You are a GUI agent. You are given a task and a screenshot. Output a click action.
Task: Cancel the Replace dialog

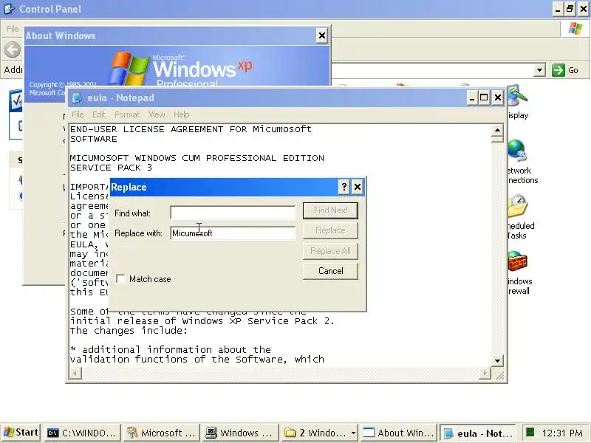point(330,271)
